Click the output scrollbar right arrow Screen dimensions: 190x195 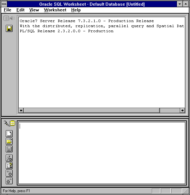click(x=182, y=110)
